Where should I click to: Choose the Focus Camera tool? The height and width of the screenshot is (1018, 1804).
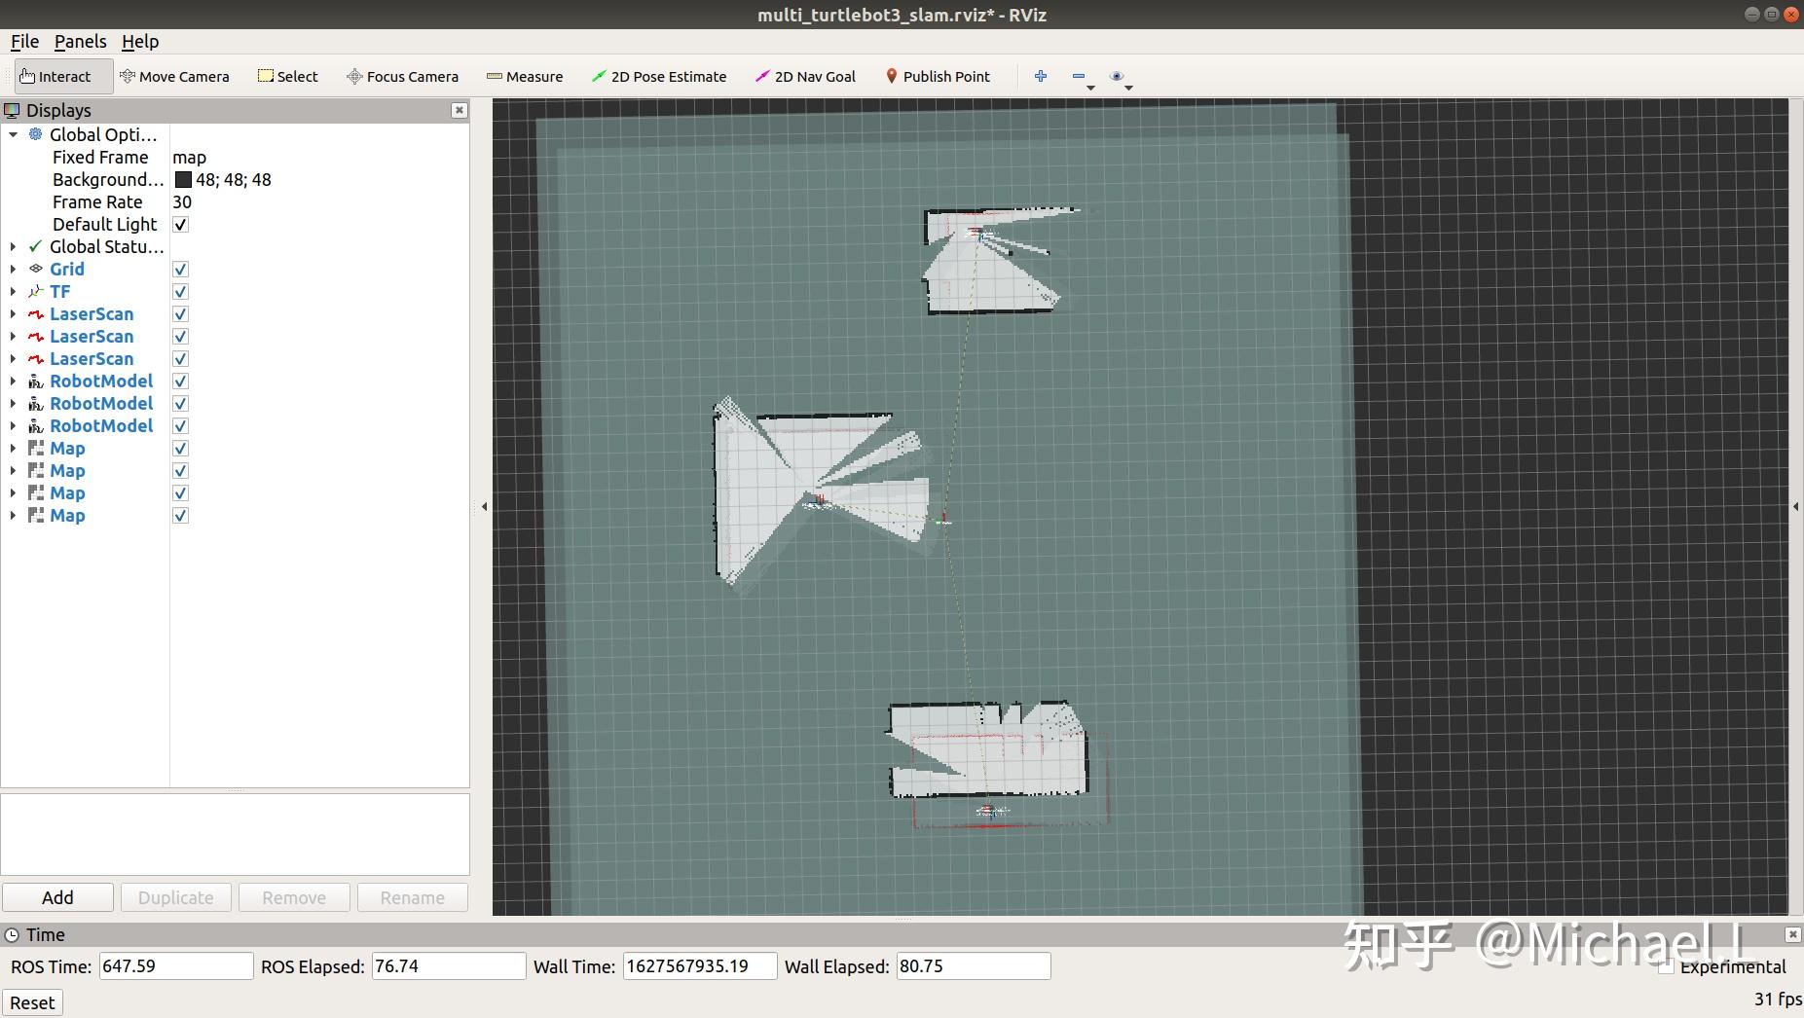[402, 77]
